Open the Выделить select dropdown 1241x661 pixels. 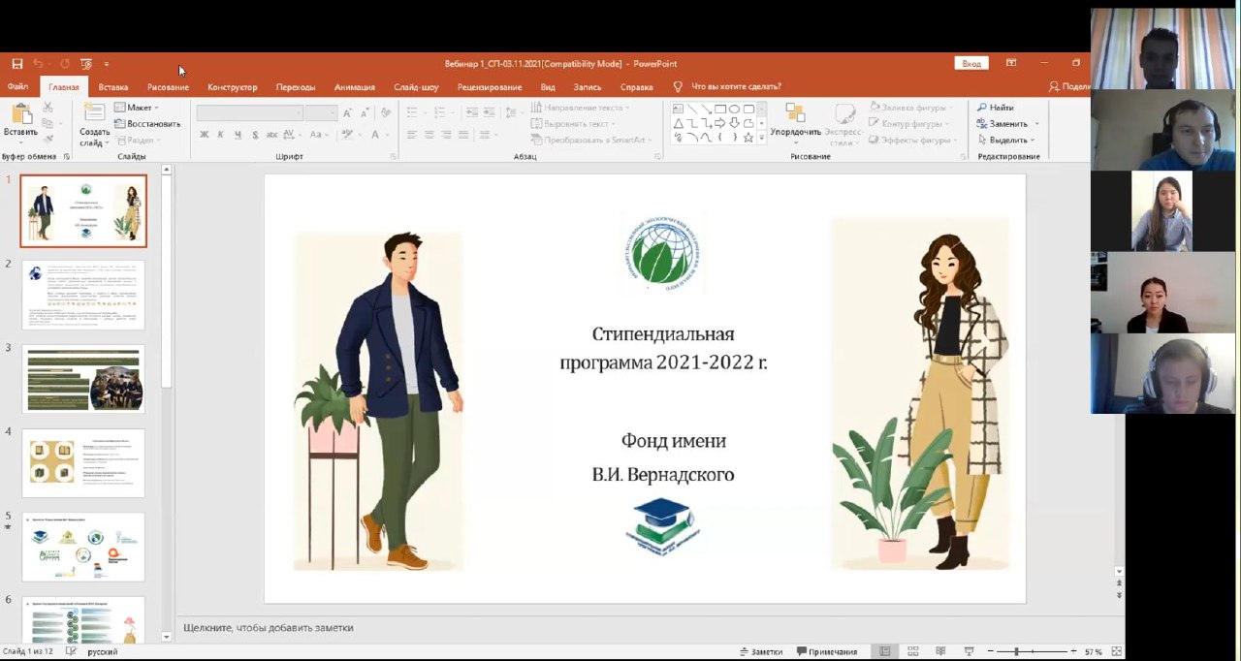point(1007,140)
